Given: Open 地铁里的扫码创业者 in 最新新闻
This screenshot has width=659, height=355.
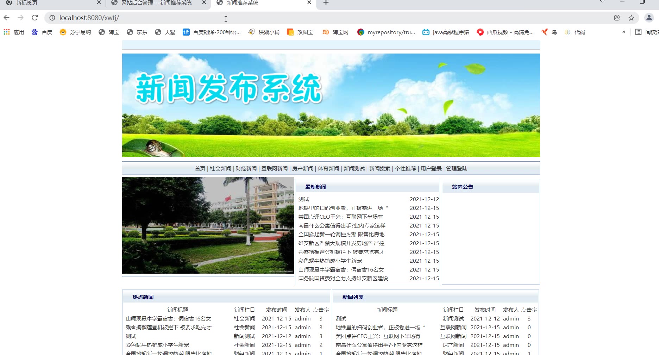Looking at the screenshot, I should [343, 208].
